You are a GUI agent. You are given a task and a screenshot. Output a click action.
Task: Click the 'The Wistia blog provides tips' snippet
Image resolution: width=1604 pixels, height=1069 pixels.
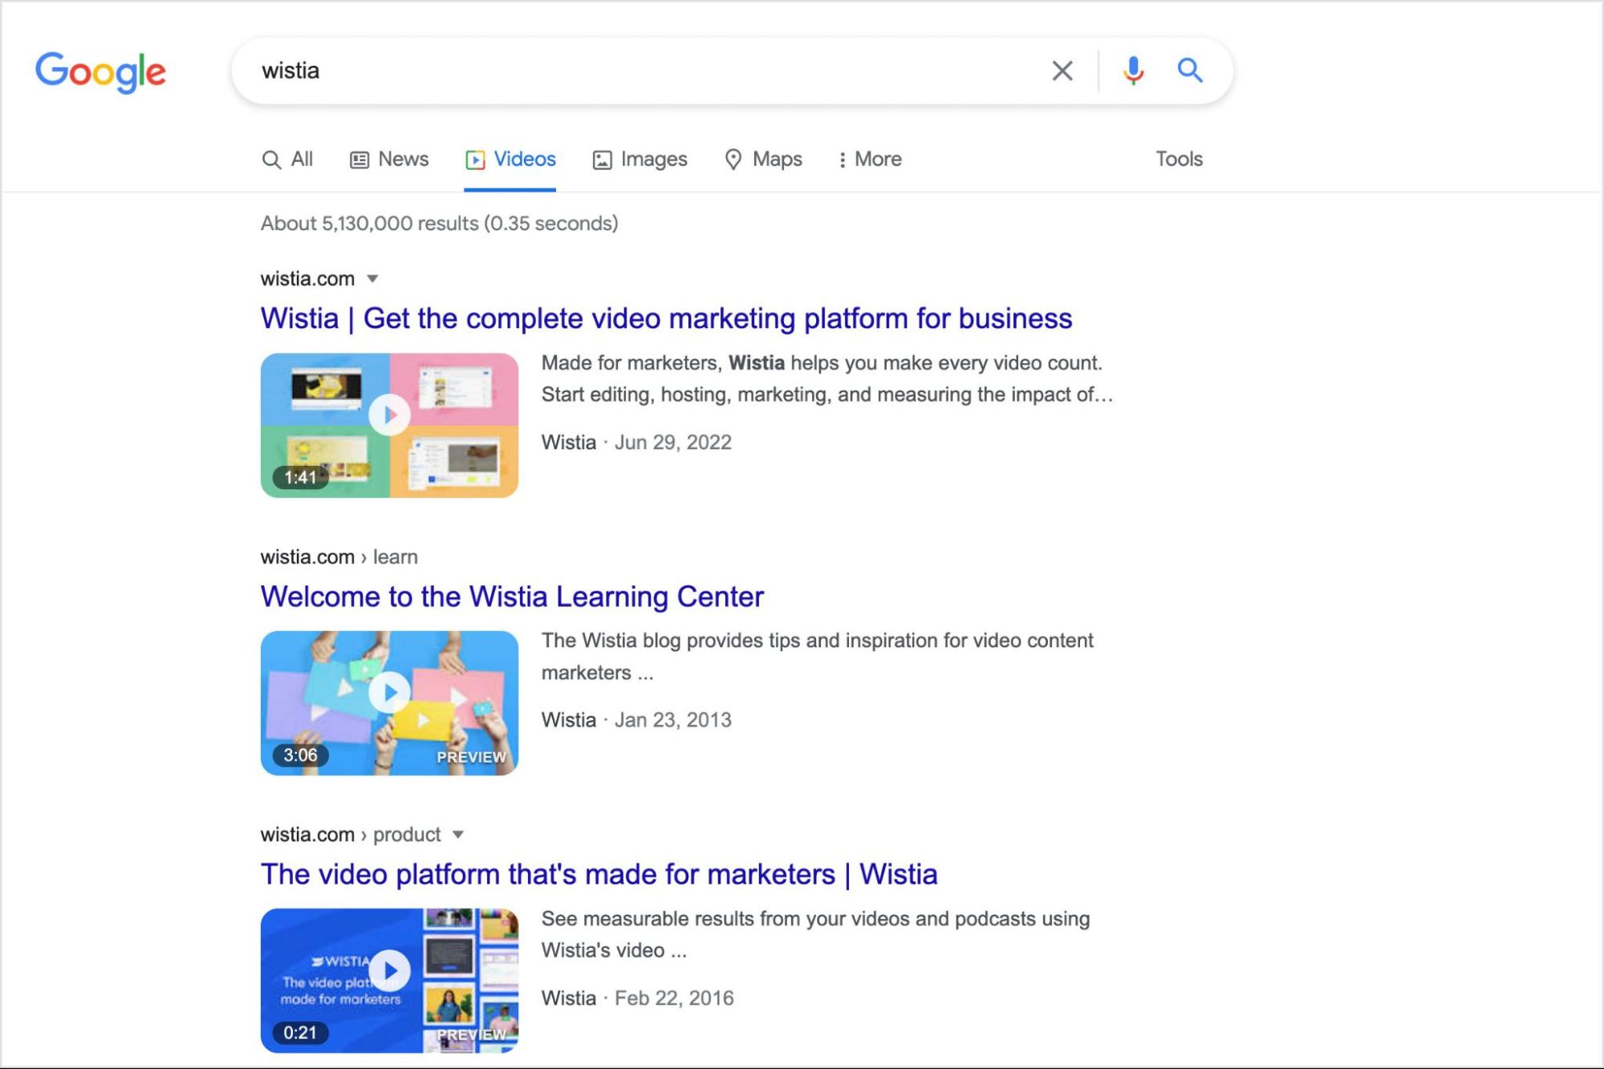click(817, 656)
